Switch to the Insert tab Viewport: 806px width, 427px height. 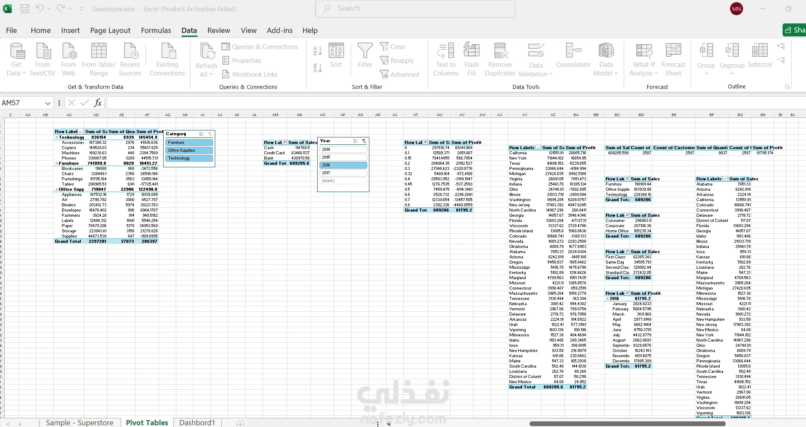click(x=70, y=30)
